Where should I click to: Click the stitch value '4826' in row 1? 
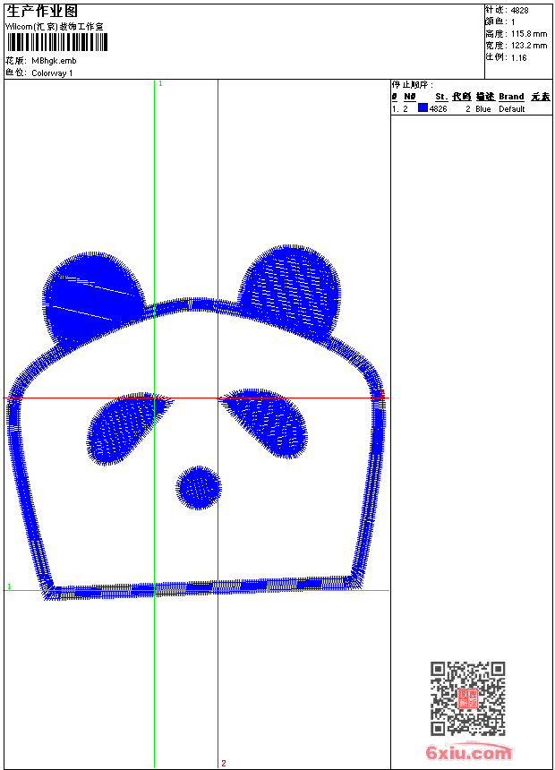coord(438,109)
